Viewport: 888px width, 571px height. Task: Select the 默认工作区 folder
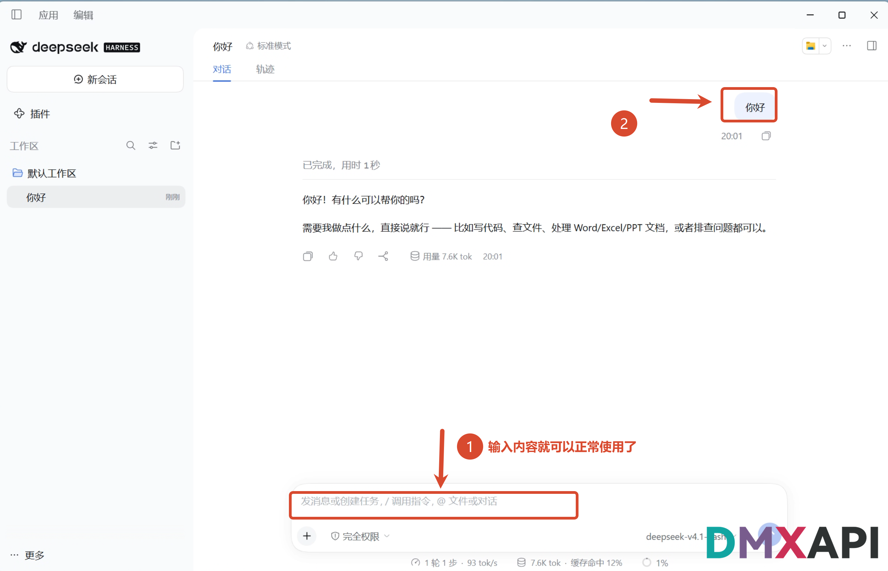[x=45, y=173]
